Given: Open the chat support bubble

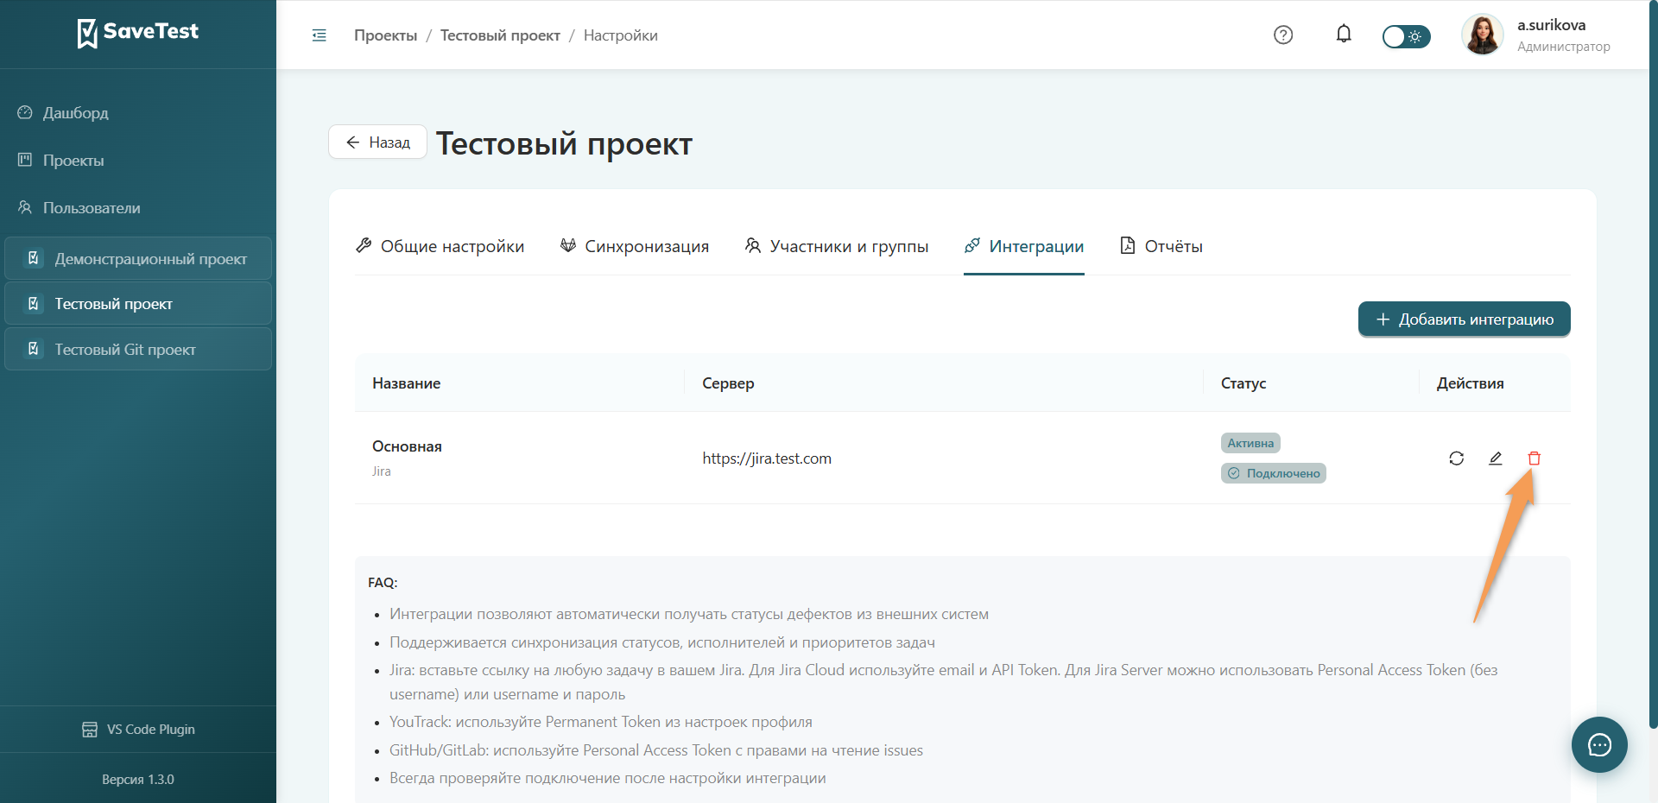Looking at the screenshot, I should coord(1599,744).
